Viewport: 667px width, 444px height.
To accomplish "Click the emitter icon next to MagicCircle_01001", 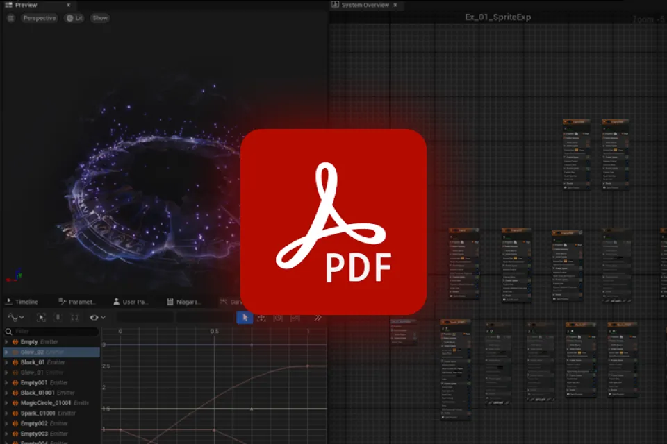I will pyautogui.click(x=15, y=403).
